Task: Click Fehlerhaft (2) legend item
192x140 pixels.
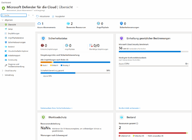Action: (124, 136)
